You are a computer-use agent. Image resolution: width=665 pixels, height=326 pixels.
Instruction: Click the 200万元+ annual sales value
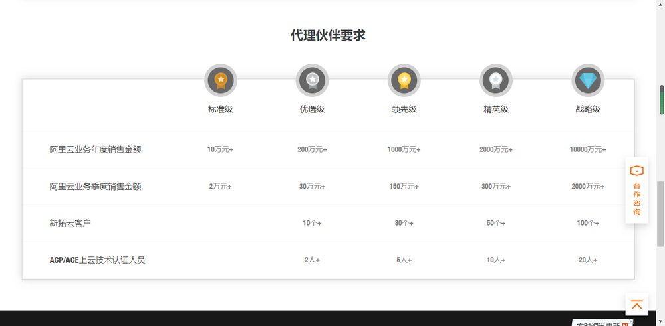click(312, 149)
